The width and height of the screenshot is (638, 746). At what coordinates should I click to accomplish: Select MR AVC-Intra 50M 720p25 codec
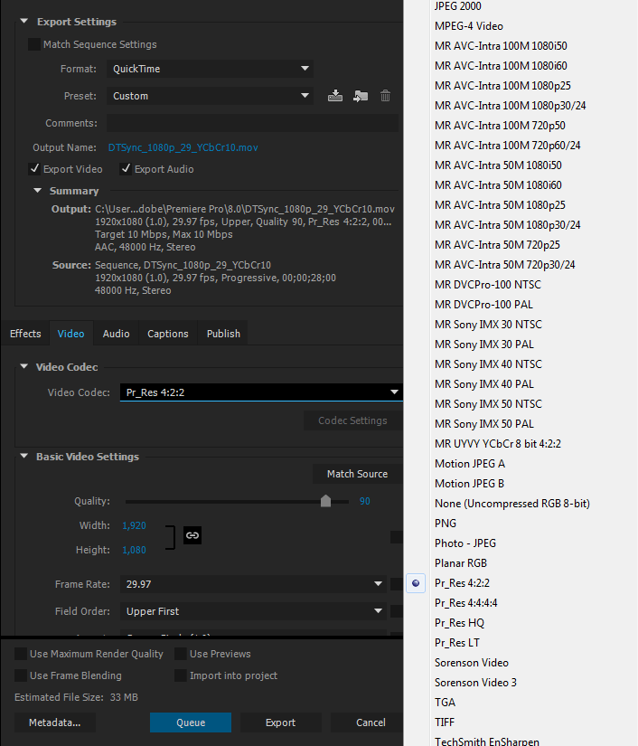497,244
